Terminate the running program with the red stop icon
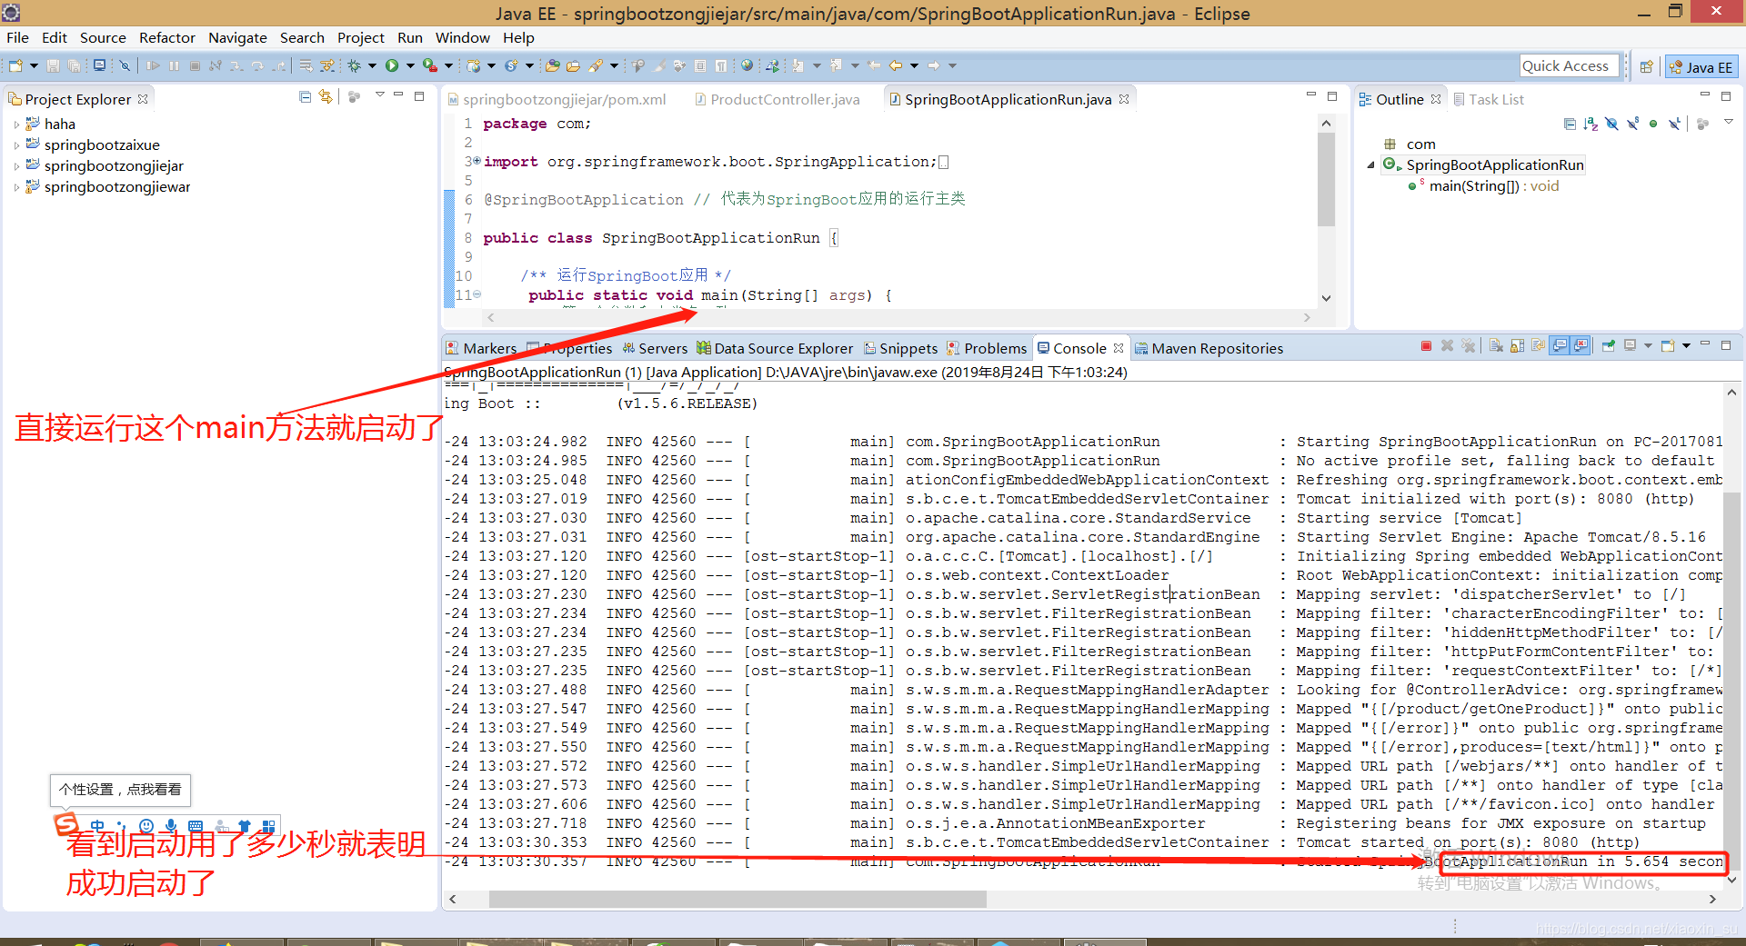 [1426, 346]
